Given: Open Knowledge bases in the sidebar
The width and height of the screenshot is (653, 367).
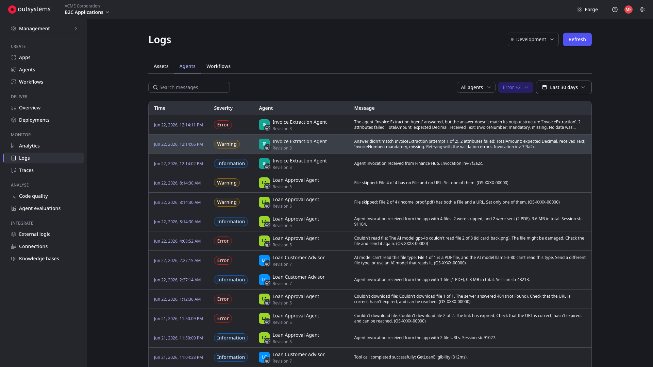Looking at the screenshot, I should (x=44, y=259).
